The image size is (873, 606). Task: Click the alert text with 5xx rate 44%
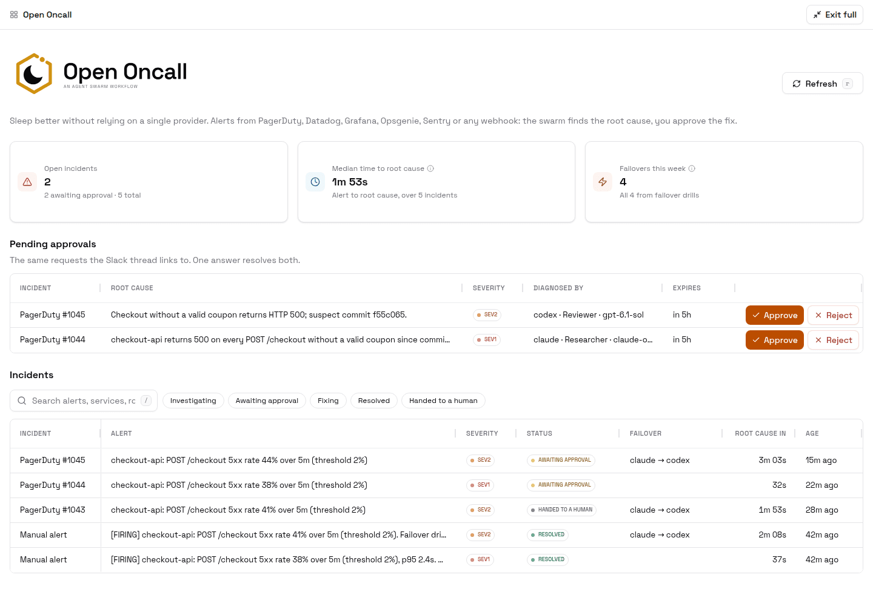tap(239, 460)
